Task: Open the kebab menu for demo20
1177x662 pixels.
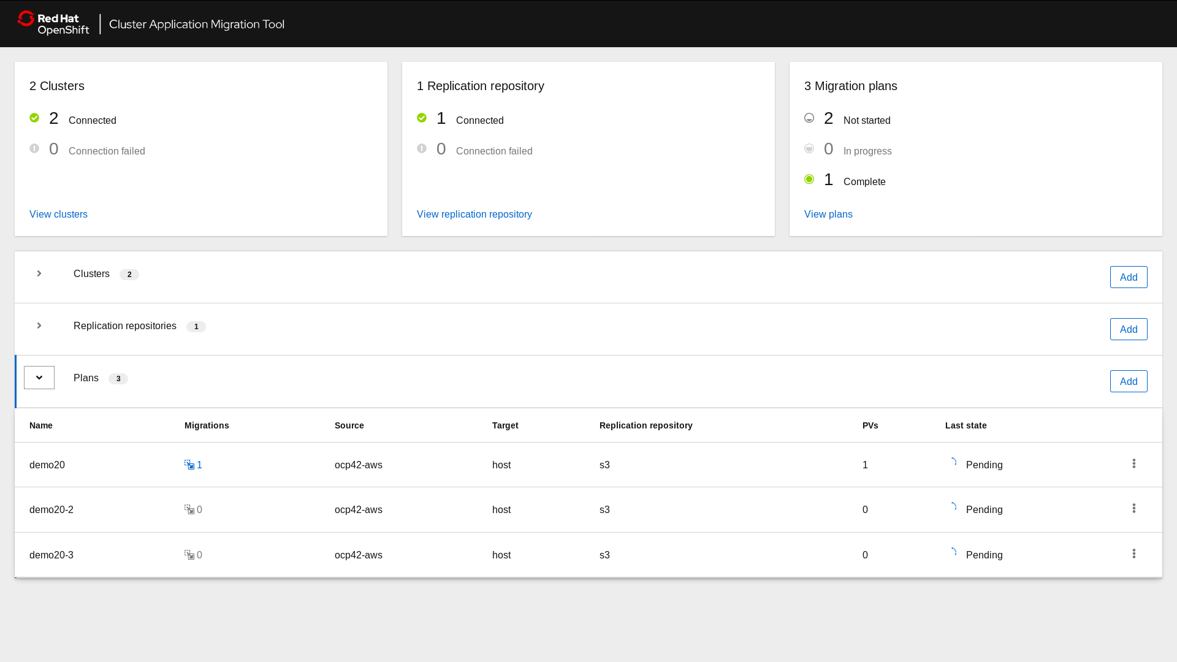Action: (x=1135, y=464)
